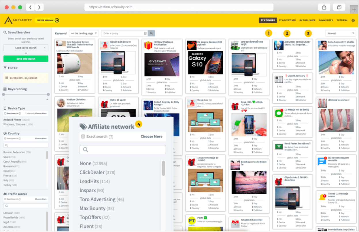This screenshot has width=359, height=232.
Task: Click the arrow icon in We're Hiring badge
Action: [57, 20]
